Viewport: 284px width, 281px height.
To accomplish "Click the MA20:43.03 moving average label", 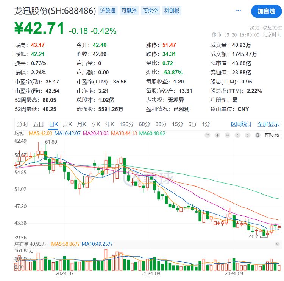I will tap(96, 134).
